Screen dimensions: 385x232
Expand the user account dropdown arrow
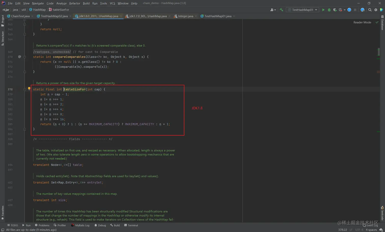click(x=275, y=10)
